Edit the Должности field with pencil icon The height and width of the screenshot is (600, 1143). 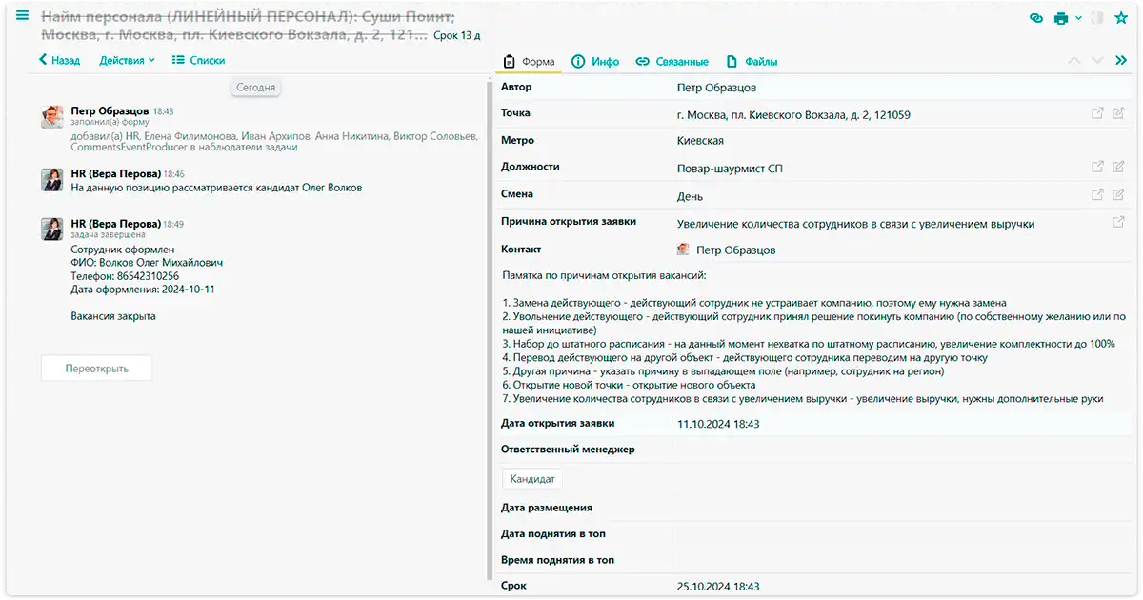1118,167
